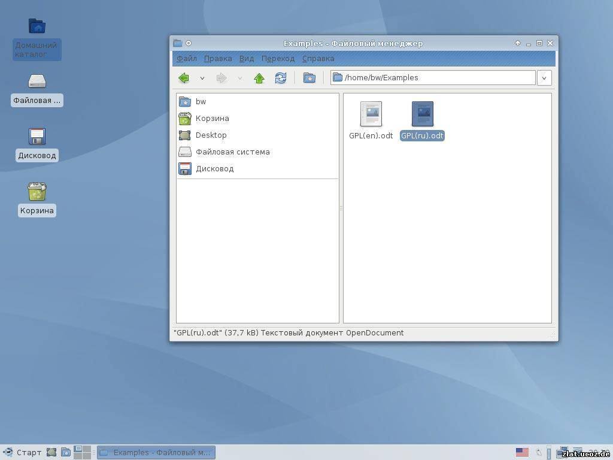This screenshot has width=613, height=460.
Task: Reload the current folder view
Action: pos(281,78)
